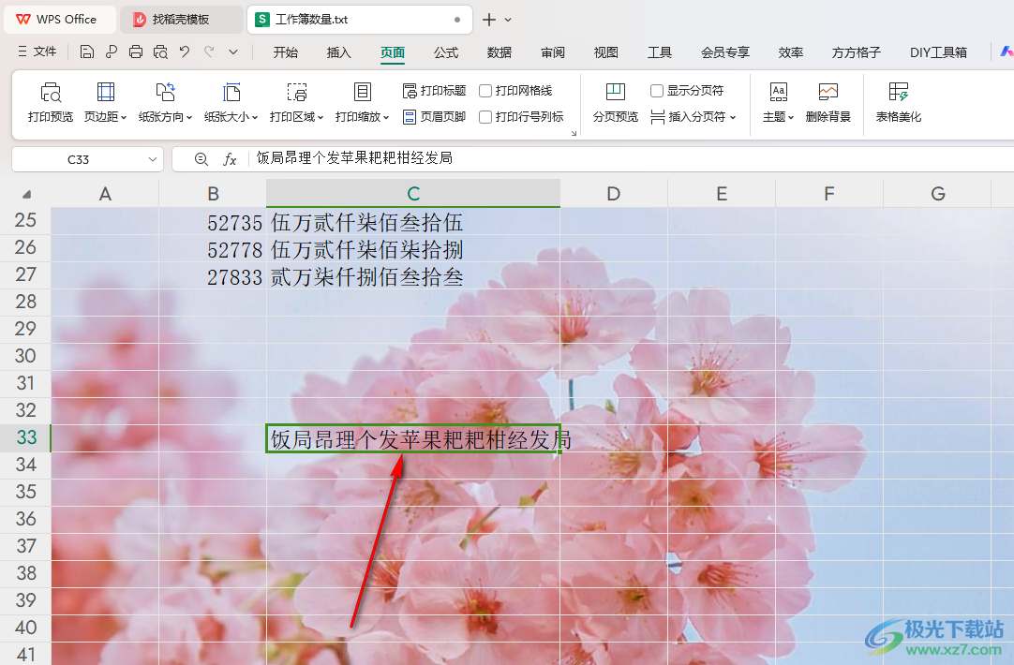Open the 工具 ribbon tab

[660, 52]
